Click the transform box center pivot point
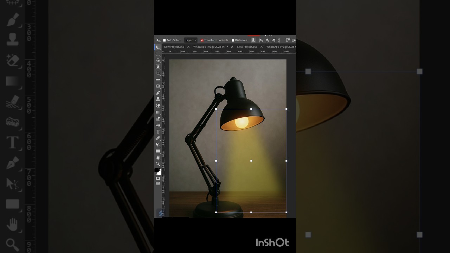Screen dimensions: 450x253 (x=251, y=161)
